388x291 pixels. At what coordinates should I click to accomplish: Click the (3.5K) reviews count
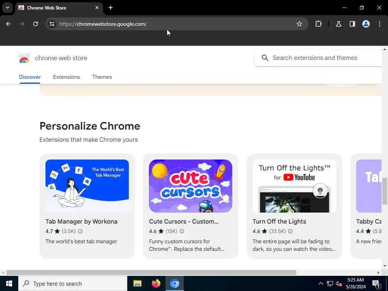coord(69,231)
